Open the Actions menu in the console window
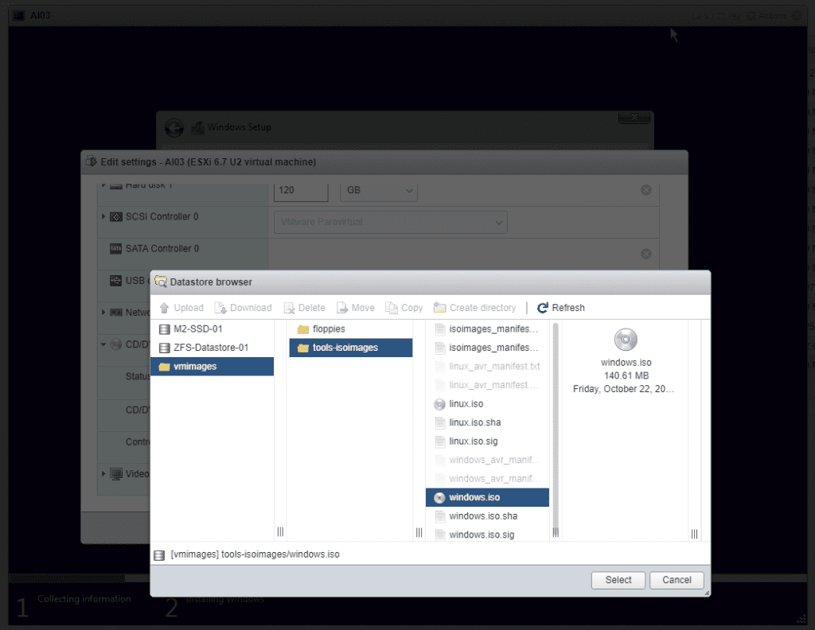 (767, 16)
